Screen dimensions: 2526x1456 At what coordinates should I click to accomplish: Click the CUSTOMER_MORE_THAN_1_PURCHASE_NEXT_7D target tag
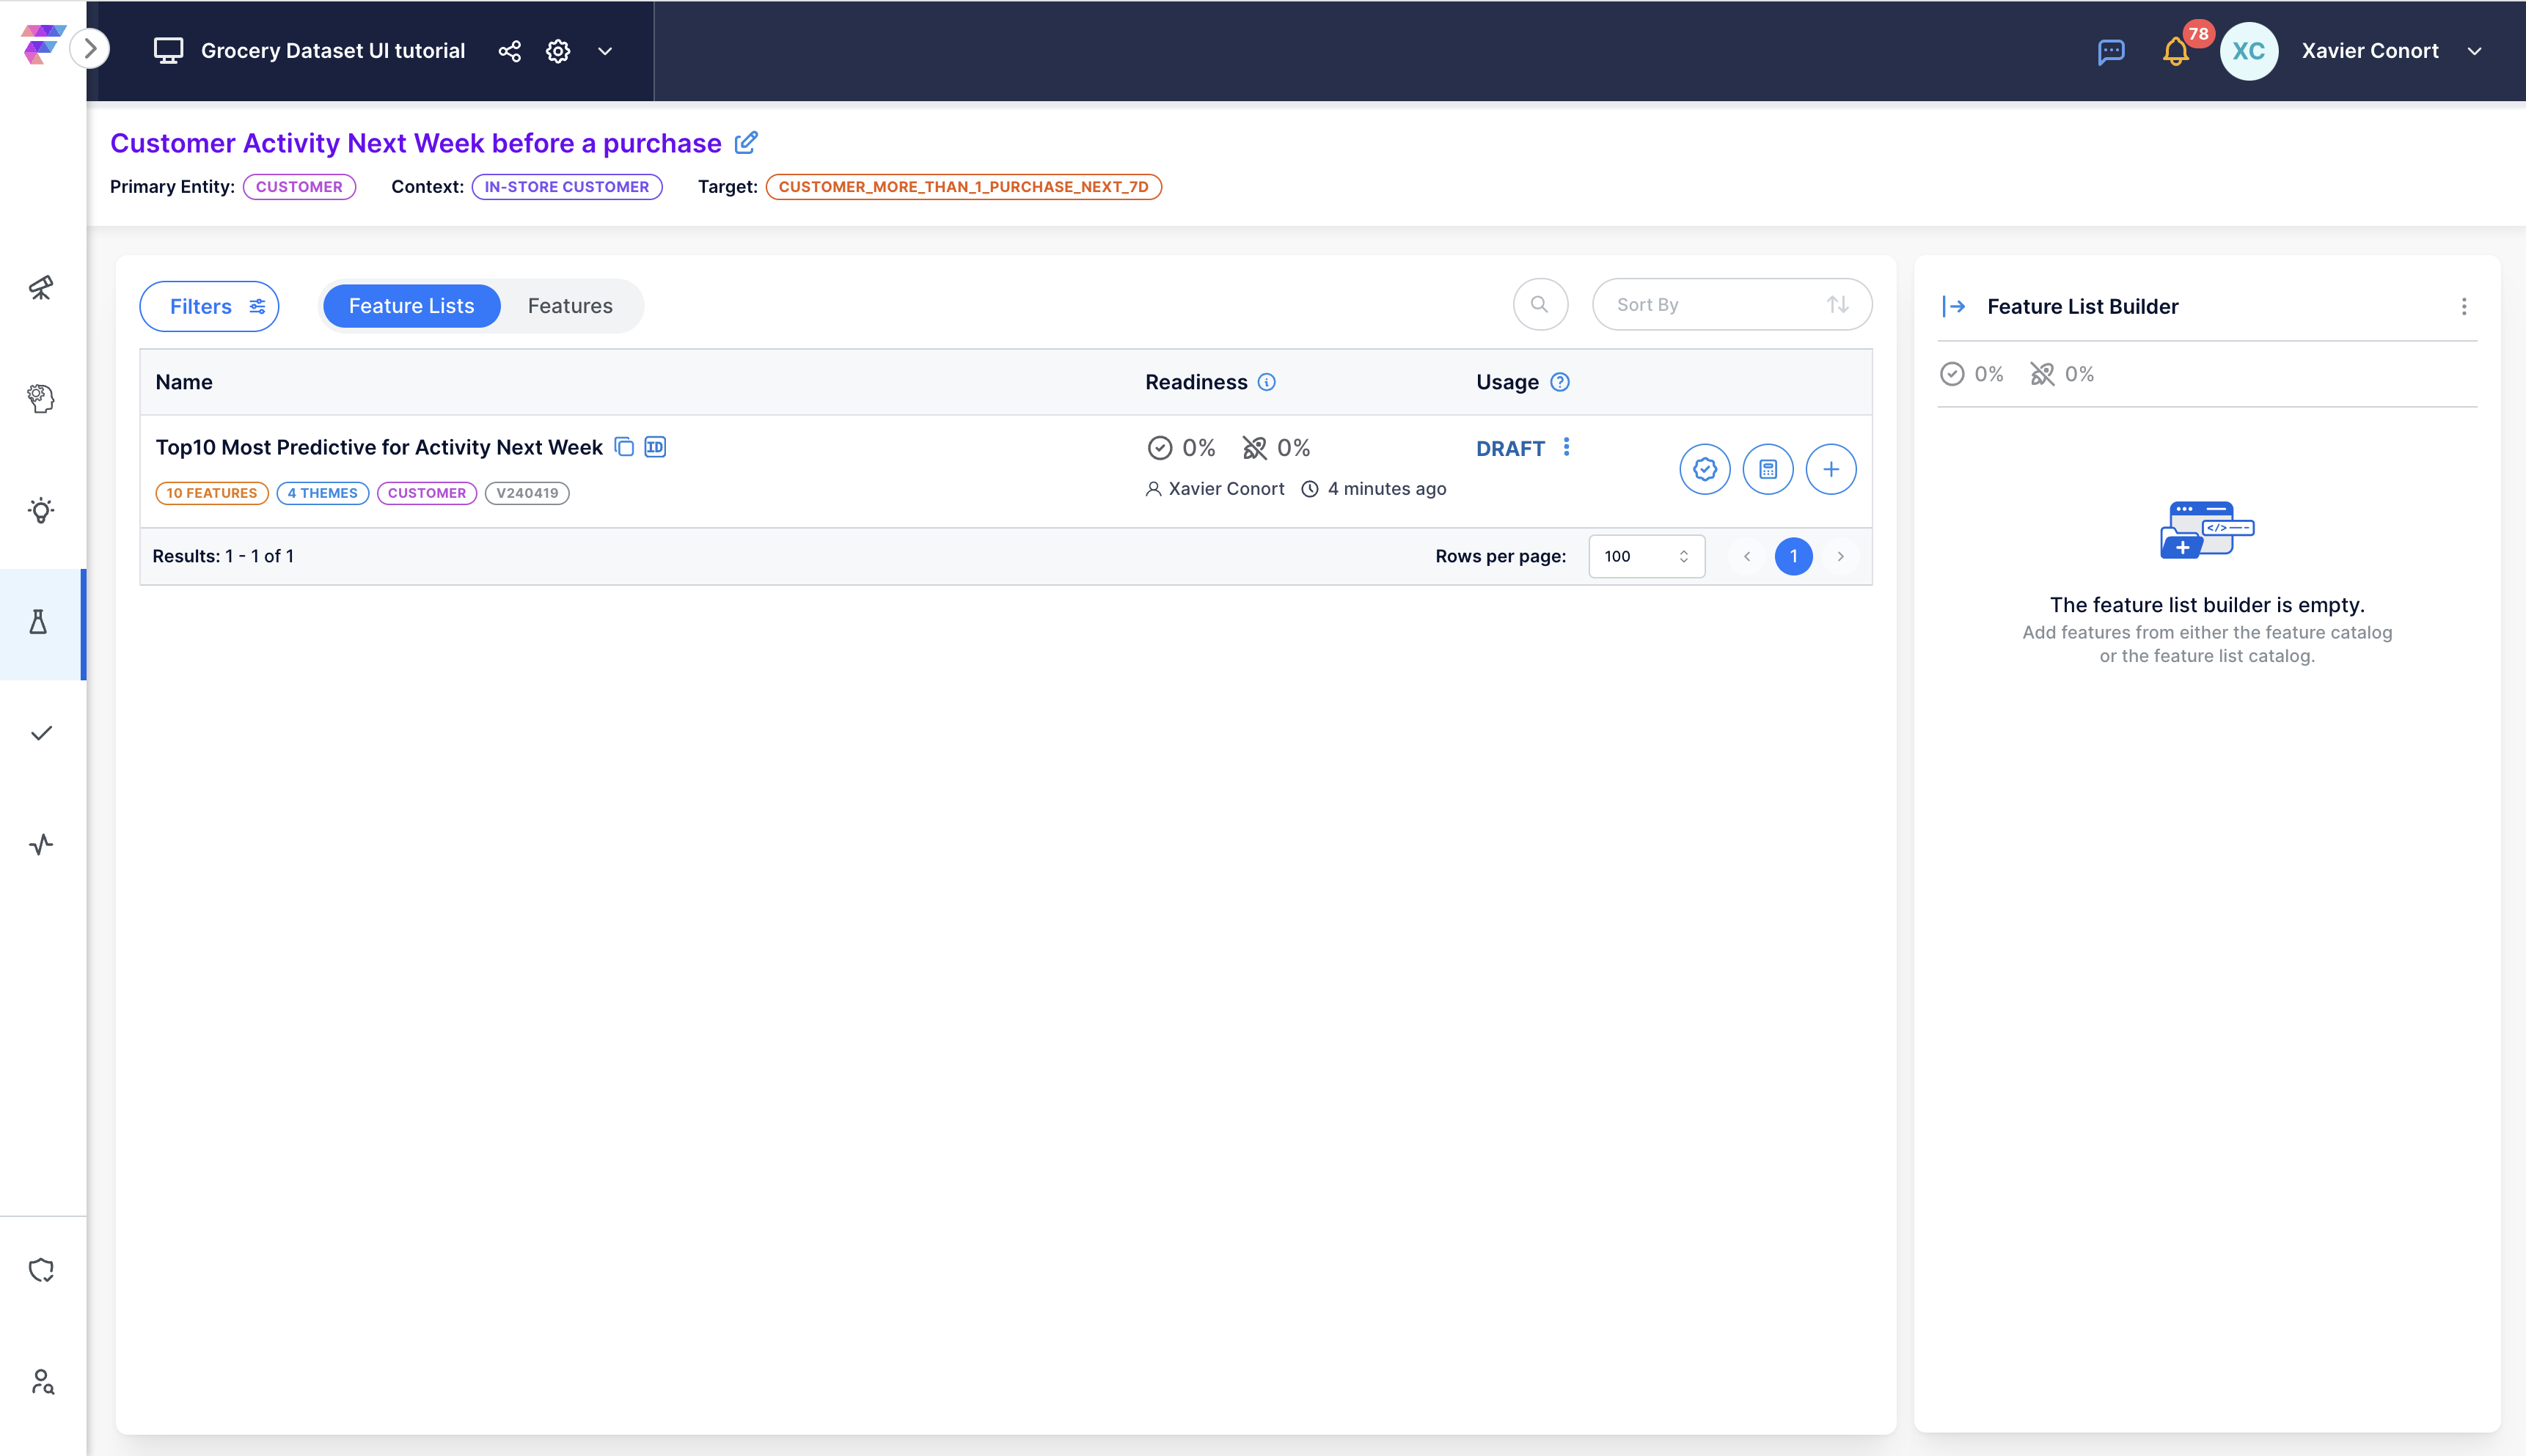963,187
